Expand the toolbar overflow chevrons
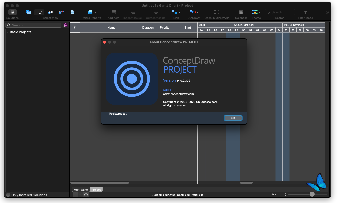 [327, 12]
